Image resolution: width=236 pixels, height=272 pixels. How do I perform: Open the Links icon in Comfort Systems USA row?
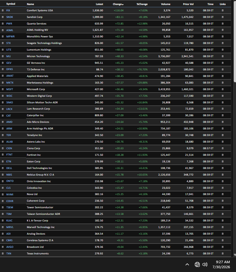pyautogui.click(x=222, y=10)
